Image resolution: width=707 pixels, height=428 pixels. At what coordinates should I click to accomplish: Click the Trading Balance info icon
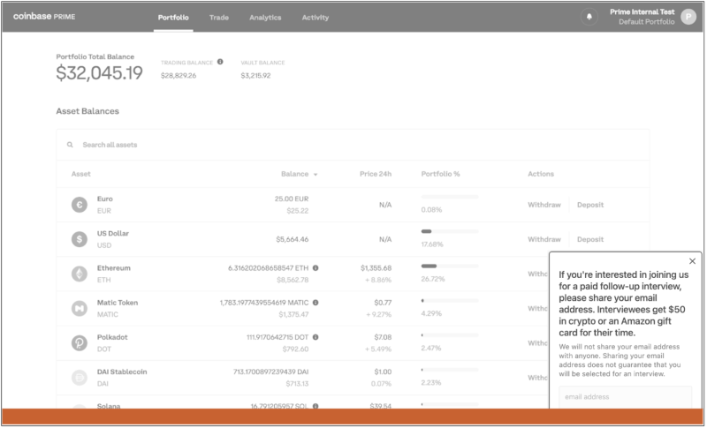[x=220, y=62]
